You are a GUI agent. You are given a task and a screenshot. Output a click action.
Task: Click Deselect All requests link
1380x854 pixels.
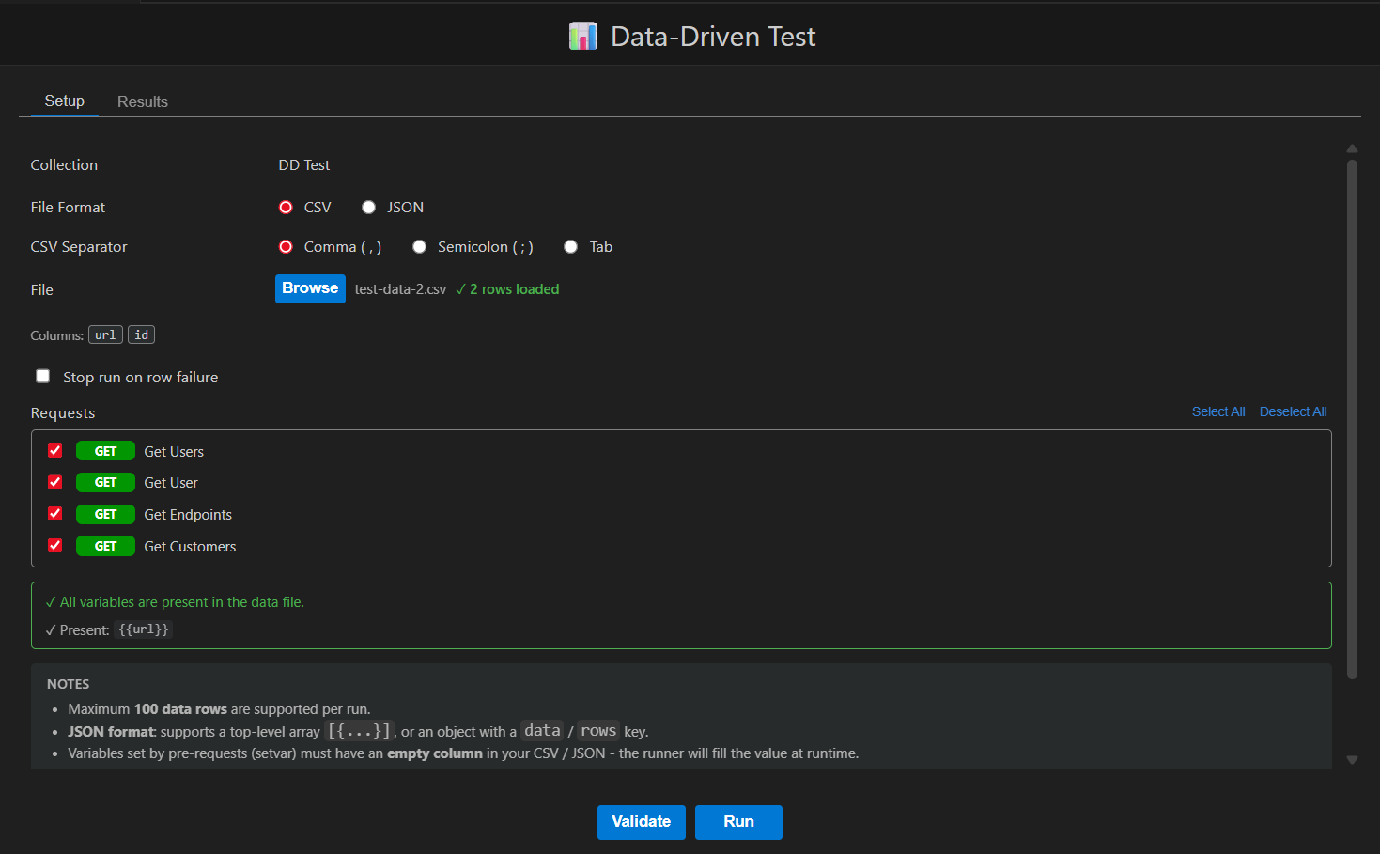click(x=1294, y=411)
